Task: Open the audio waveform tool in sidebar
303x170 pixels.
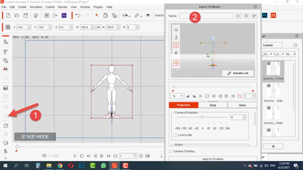Action: (5, 69)
